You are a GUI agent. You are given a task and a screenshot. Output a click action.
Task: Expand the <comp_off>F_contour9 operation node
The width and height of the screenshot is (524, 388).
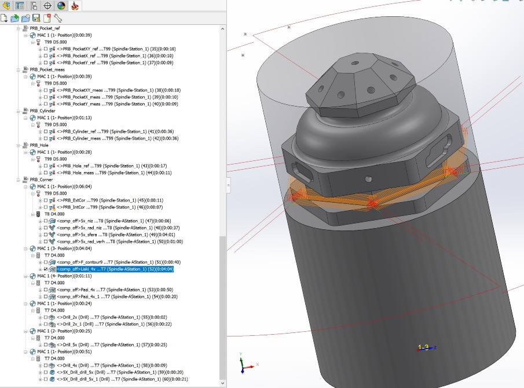coord(39,262)
